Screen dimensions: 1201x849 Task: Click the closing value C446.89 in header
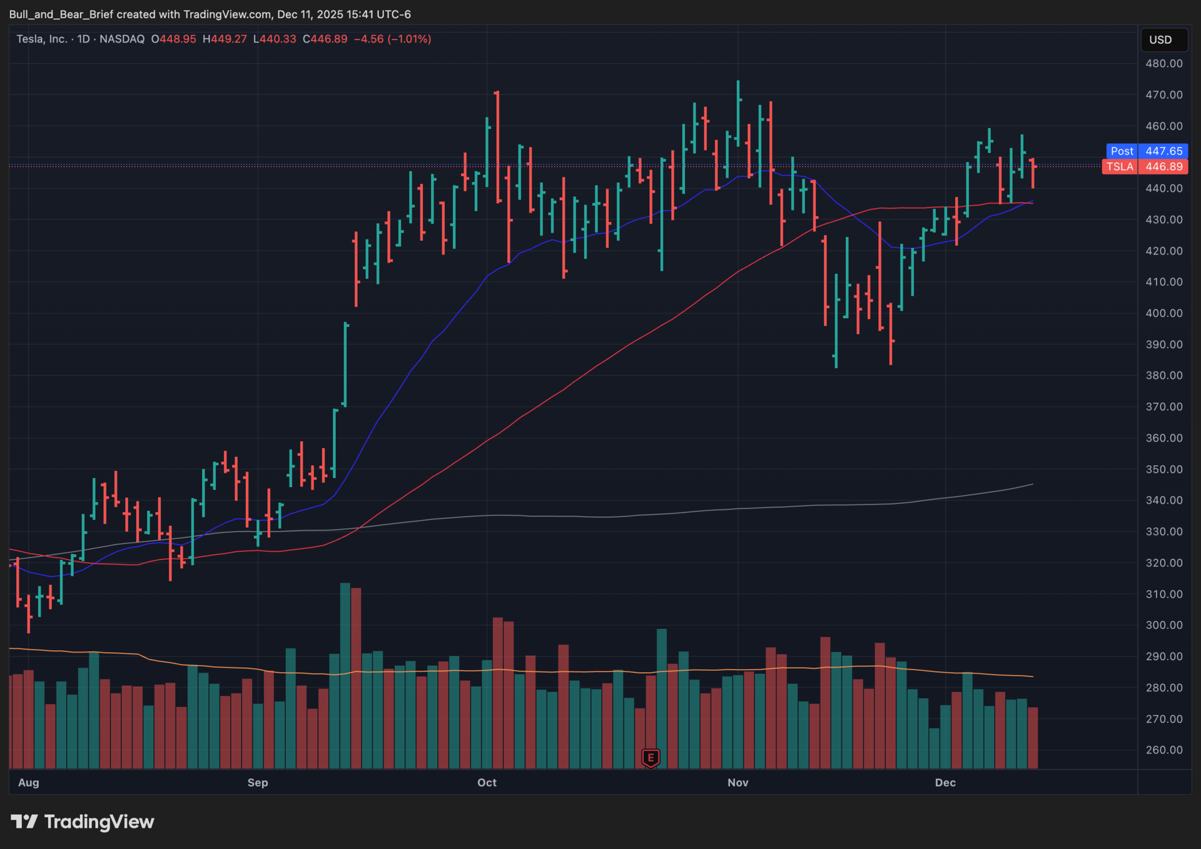325,39
